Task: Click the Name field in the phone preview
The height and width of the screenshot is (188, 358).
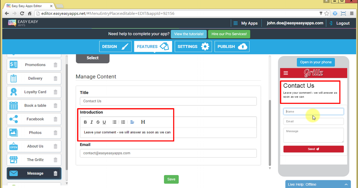Action: coord(313,111)
